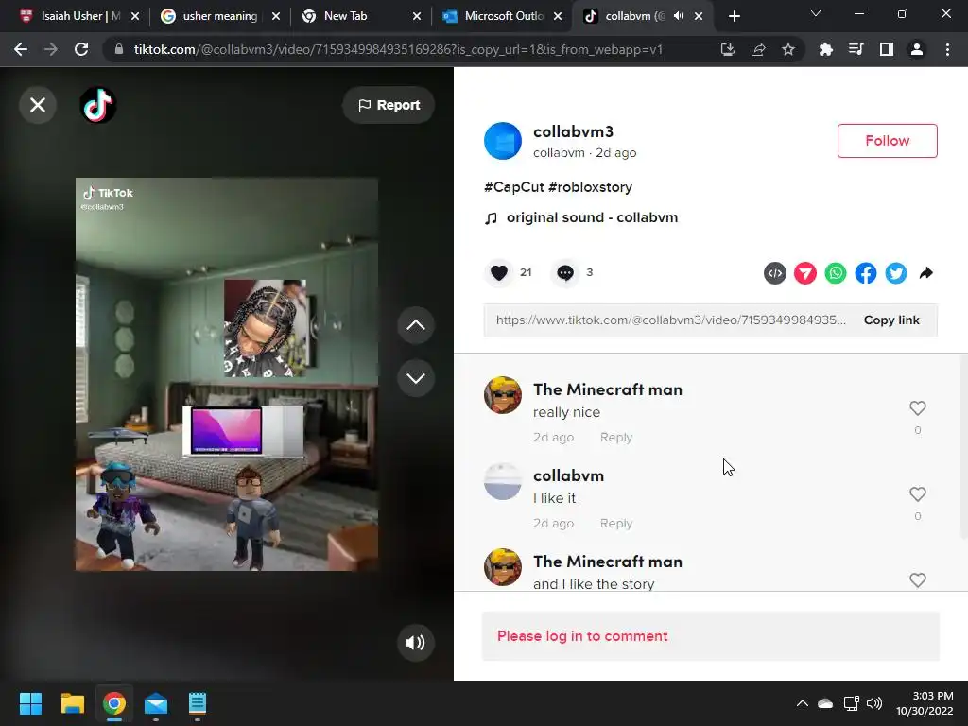Share the video to WhatsApp
Image resolution: width=968 pixels, height=726 pixels.
[836, 273]
